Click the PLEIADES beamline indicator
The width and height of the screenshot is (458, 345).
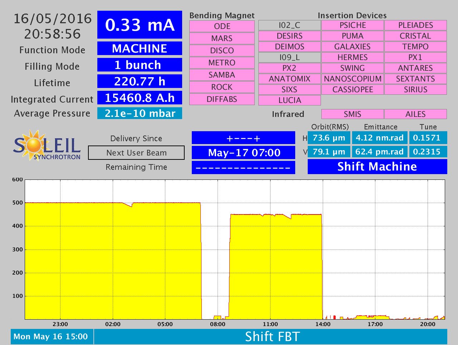pyautogui.click(x=415, y=25)
